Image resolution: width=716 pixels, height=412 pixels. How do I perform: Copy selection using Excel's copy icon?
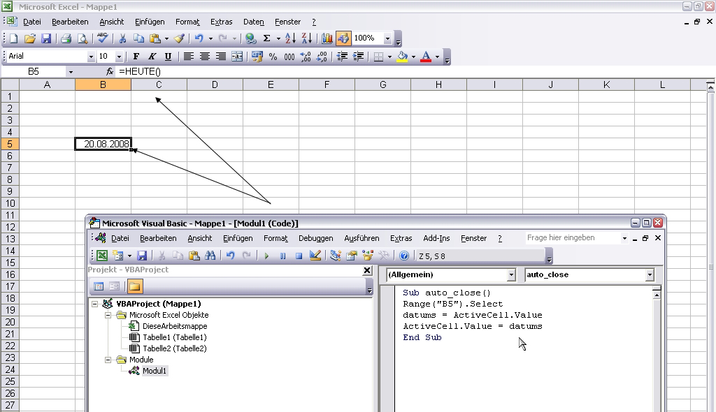138,38
